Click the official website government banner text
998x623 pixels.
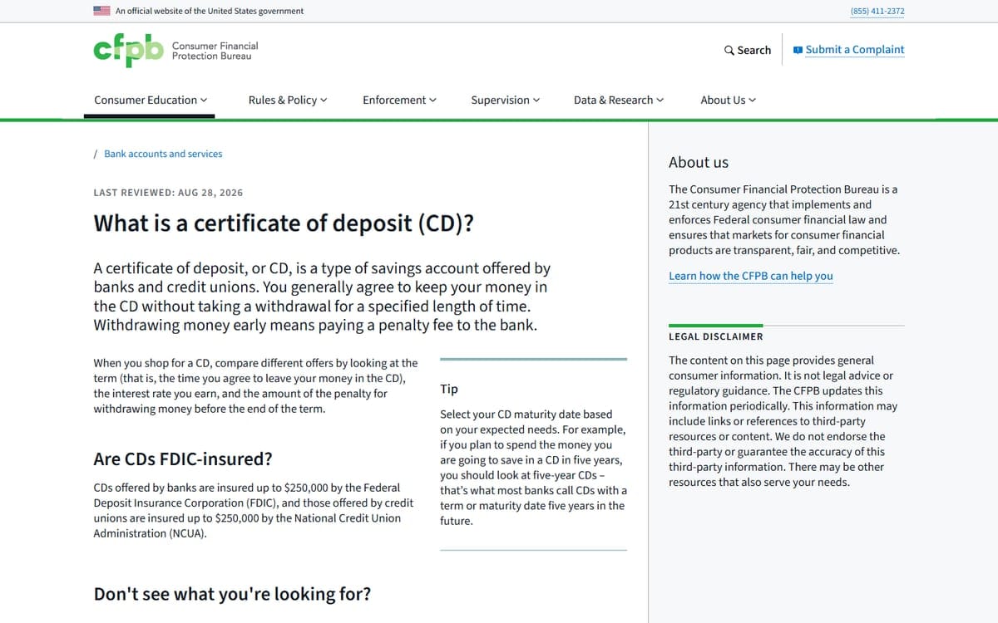[210, 11]
